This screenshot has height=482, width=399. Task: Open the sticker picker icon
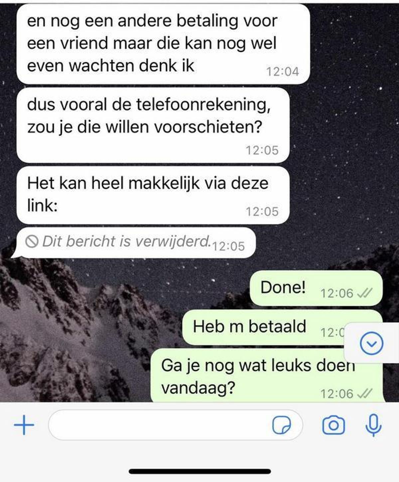tap(281, 425)
